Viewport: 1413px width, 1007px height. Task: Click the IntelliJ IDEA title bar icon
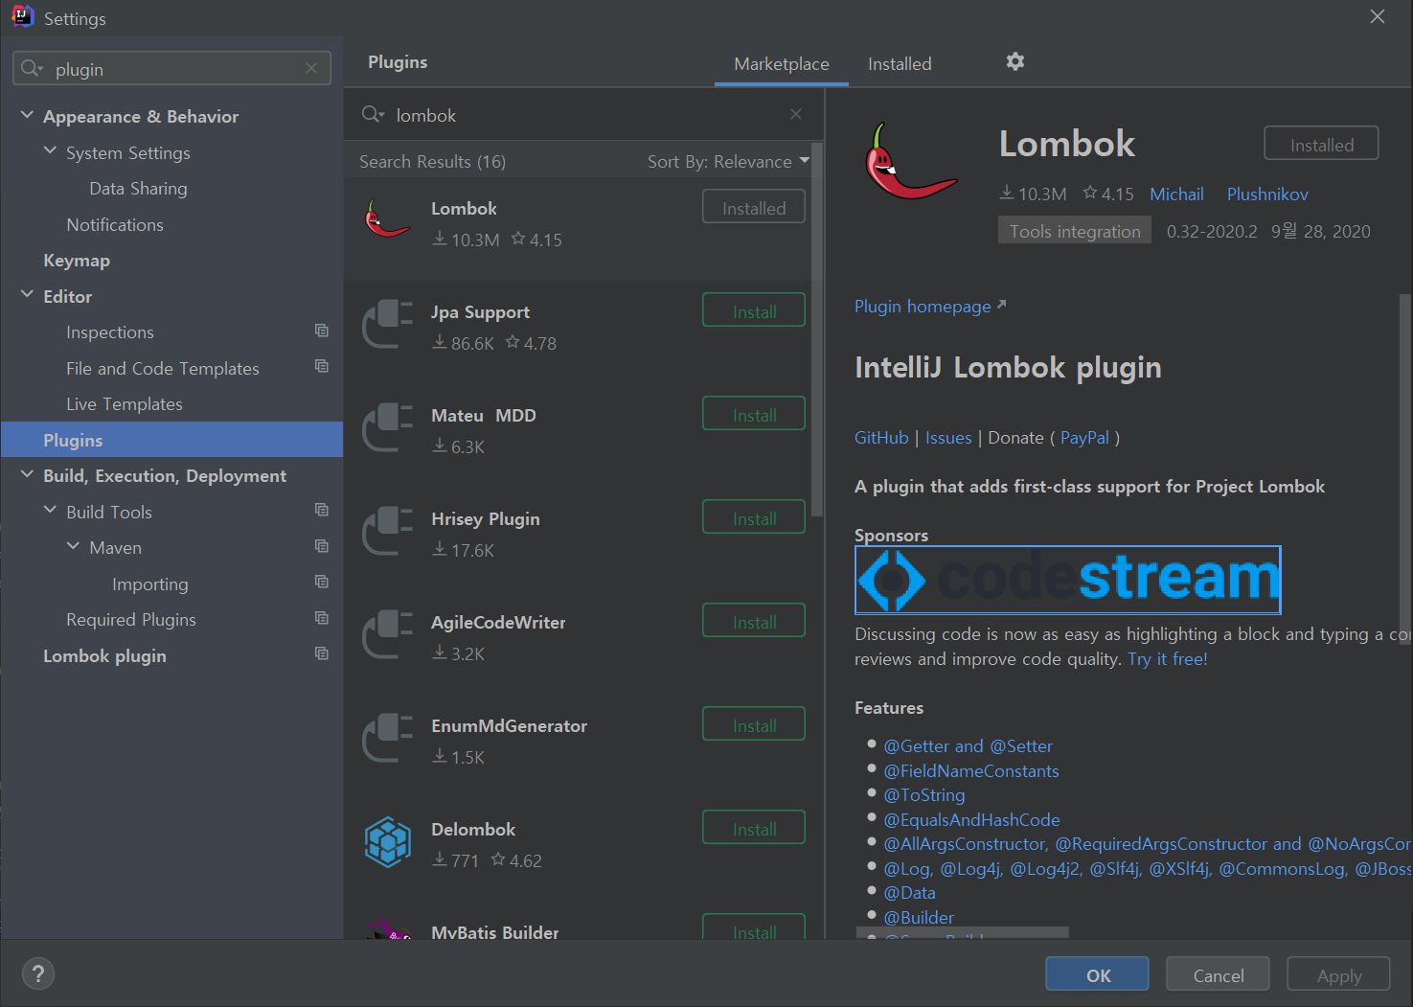22,17
